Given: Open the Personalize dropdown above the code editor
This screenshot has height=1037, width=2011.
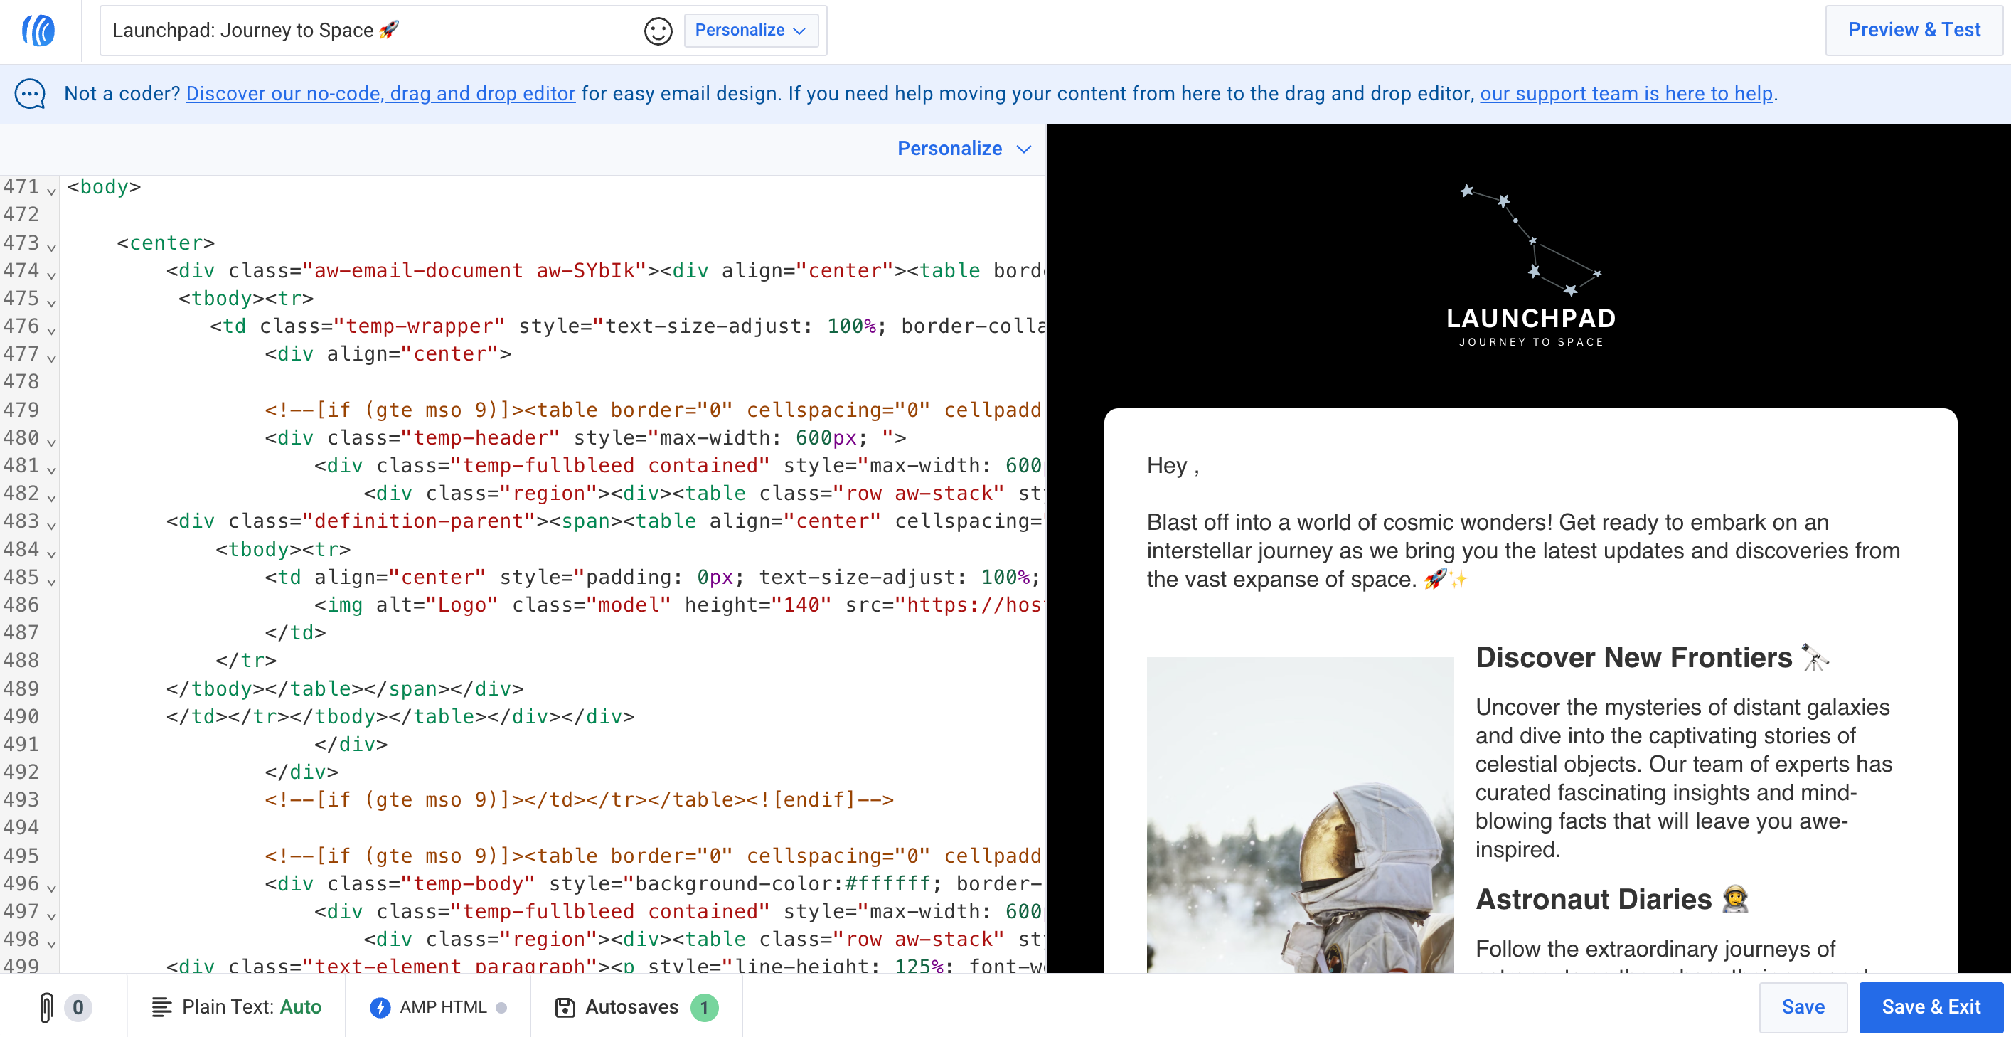Looking at the screenshot, I should click(x=964, y=149).
